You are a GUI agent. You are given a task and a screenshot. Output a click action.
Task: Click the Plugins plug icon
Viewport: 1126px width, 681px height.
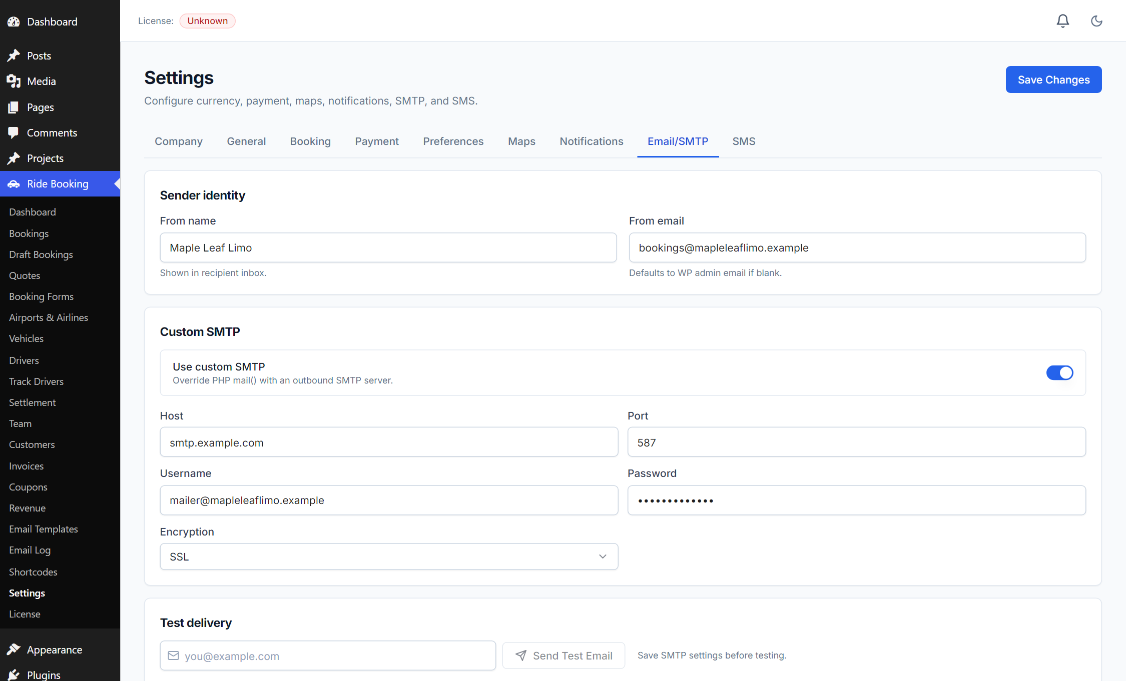pyautogui.click(x=14, y=675)
